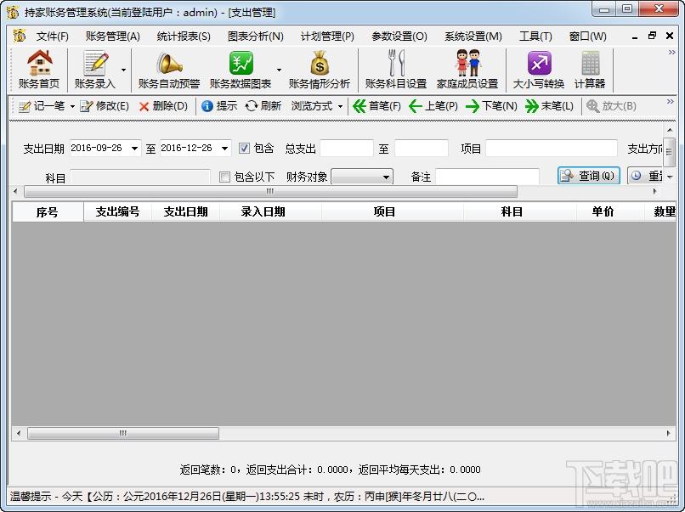Open the 账务首页 home icon

click(39, 64)
